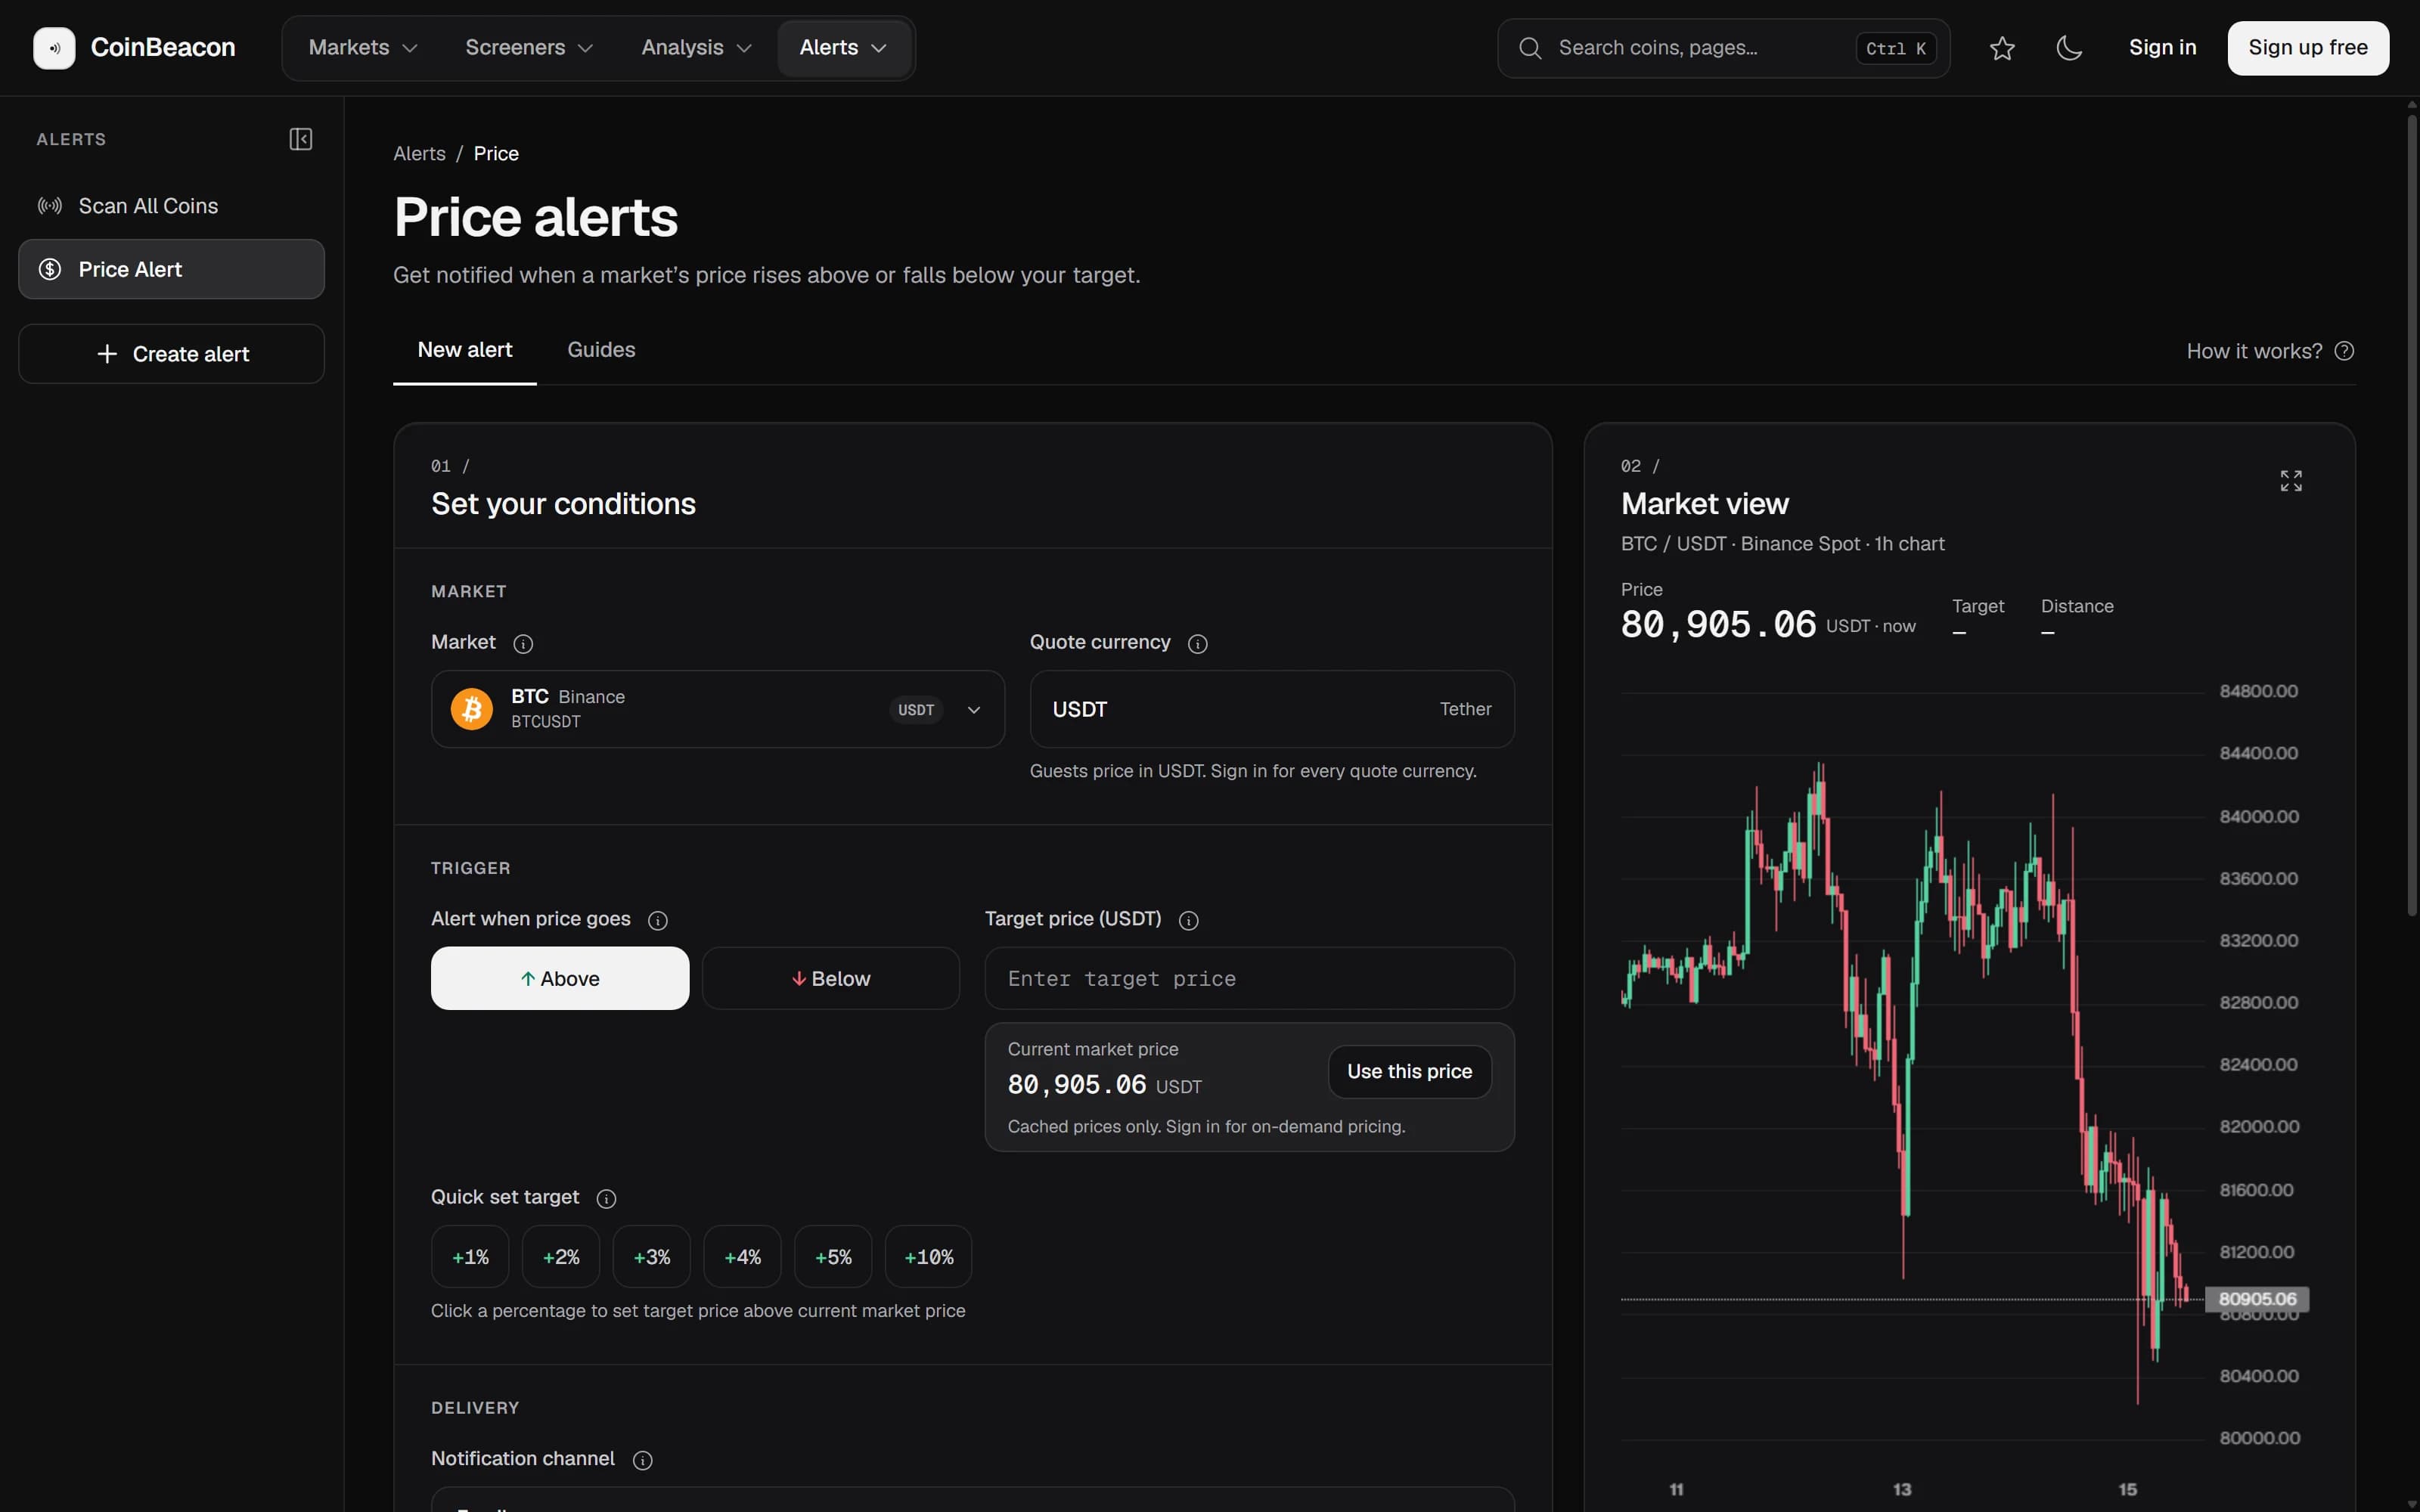The image size is (2420, 1512).
Task: Click the Target price (USDT) info icon
Action: pos(1189,920)
